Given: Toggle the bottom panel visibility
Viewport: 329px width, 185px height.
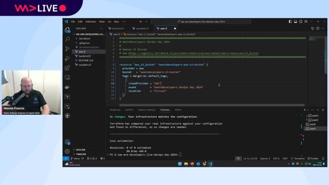Looking at the screenshot, I should click(x=296, y=22).
